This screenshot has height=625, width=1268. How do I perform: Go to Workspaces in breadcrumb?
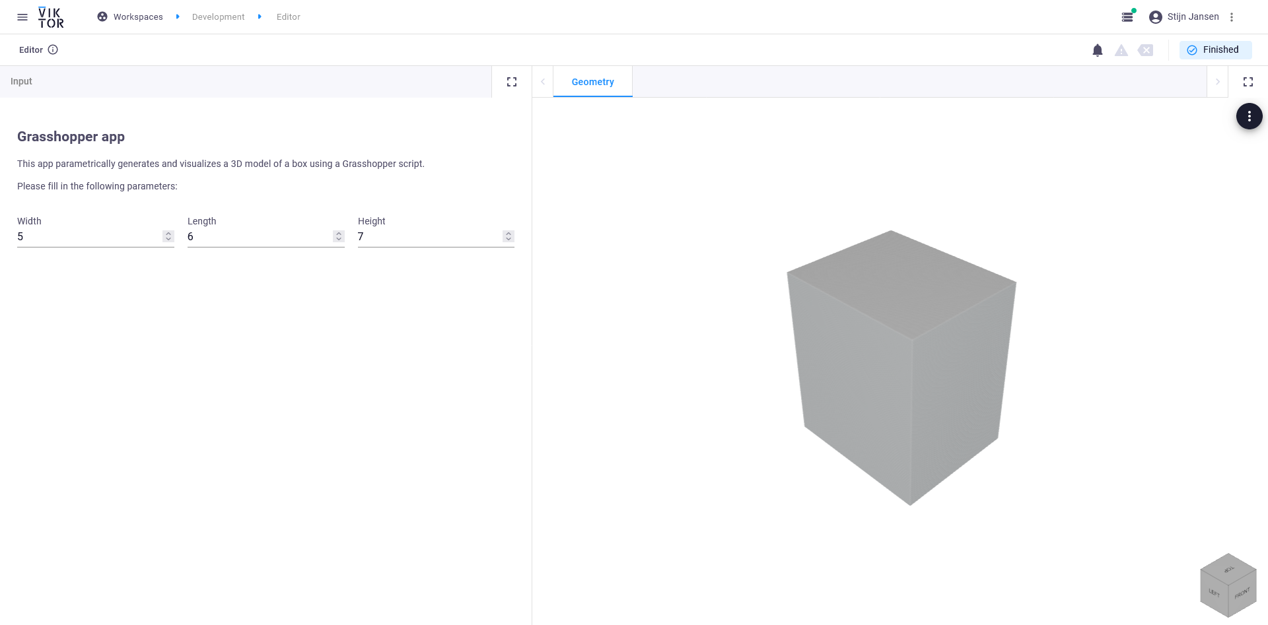point(137,17)
